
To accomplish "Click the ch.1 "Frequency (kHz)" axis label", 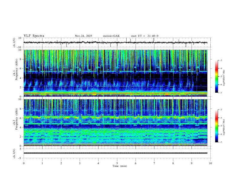I will tap(17, 70).
